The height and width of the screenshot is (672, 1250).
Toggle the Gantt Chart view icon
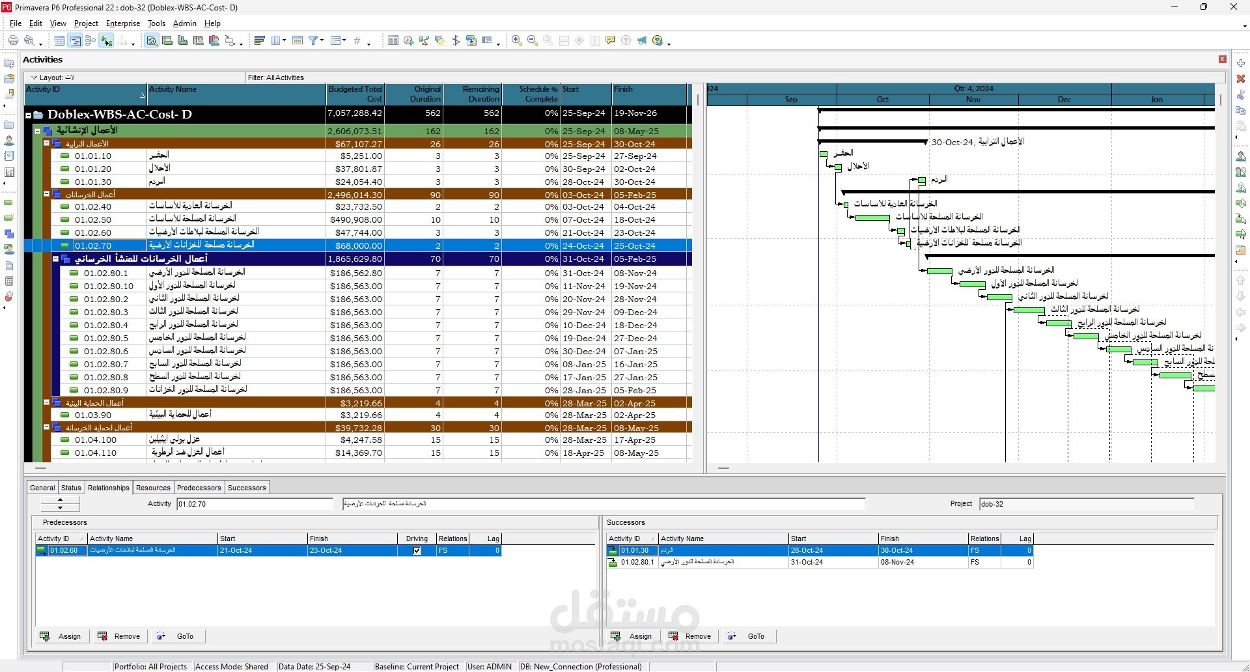point(75,40)
